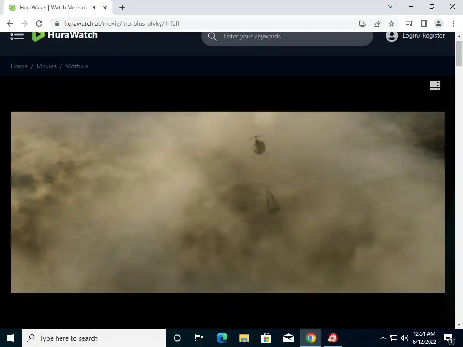Viewport: 463px width, 347px height.
Task: Launch Microsoft Edge from the taskbar
Action: click(x=222, y=338)
